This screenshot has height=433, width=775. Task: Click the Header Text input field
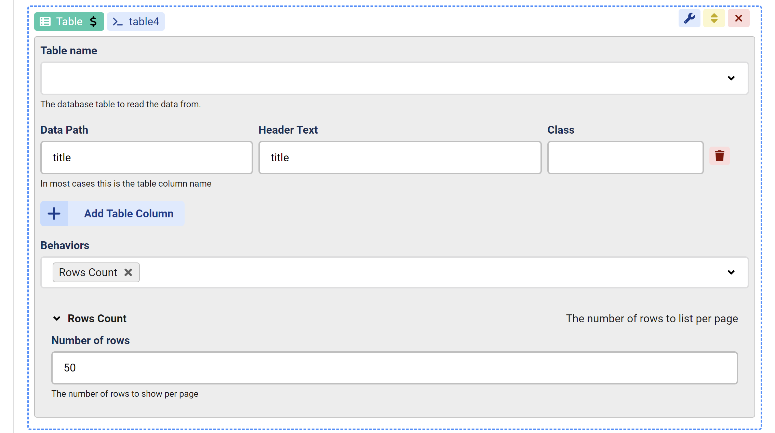(x=400, y=158)
